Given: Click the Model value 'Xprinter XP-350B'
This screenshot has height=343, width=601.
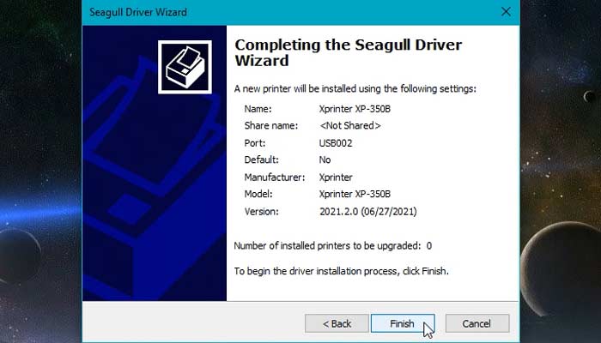Looking at the screenshot, I should 355,194.
